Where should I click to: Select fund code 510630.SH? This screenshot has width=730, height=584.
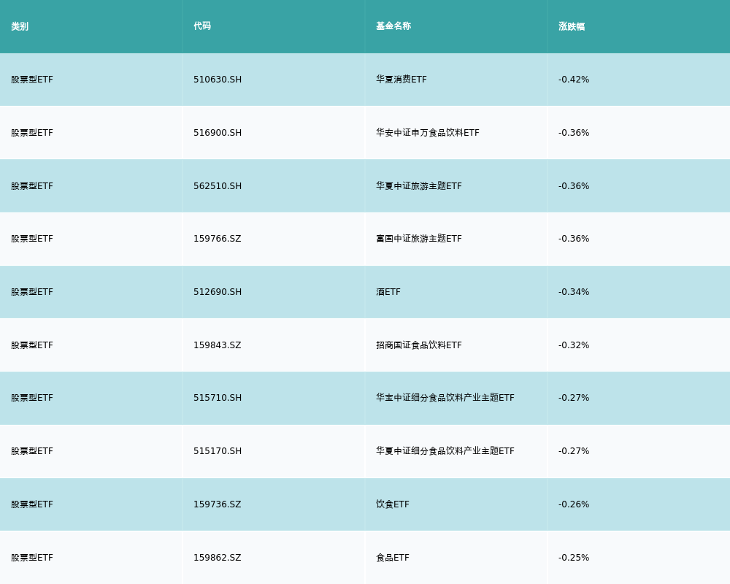click(x=218, y=80)
